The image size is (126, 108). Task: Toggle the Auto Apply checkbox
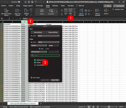click(x=31, y=78)
